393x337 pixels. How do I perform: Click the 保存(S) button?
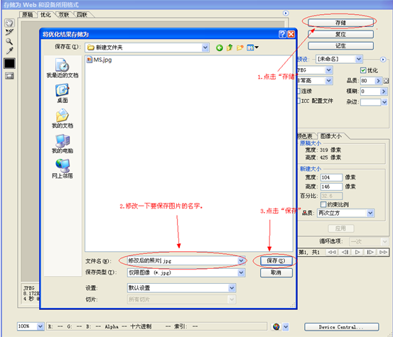pos(276,260)
